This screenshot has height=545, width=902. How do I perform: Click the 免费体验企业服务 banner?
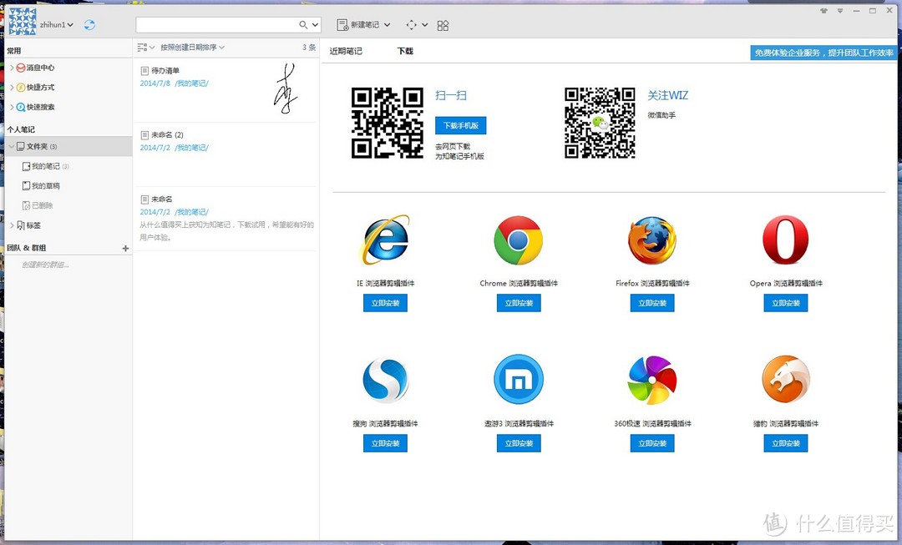point(823,53)
